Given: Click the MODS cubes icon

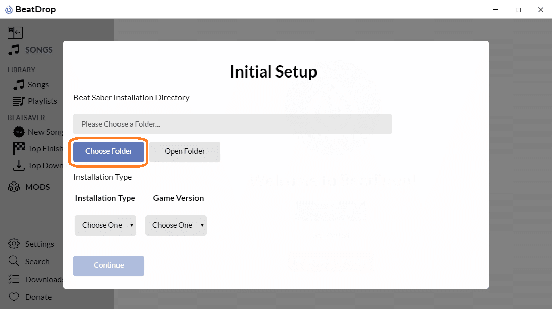Looking at the screenshot, I should [x=14, y=187].
